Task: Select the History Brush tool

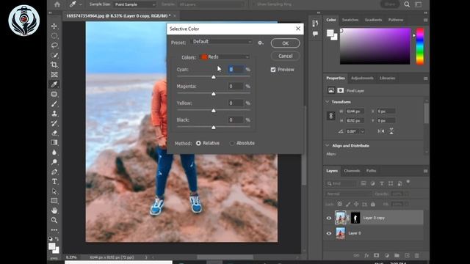Action: tap(54, 123)
